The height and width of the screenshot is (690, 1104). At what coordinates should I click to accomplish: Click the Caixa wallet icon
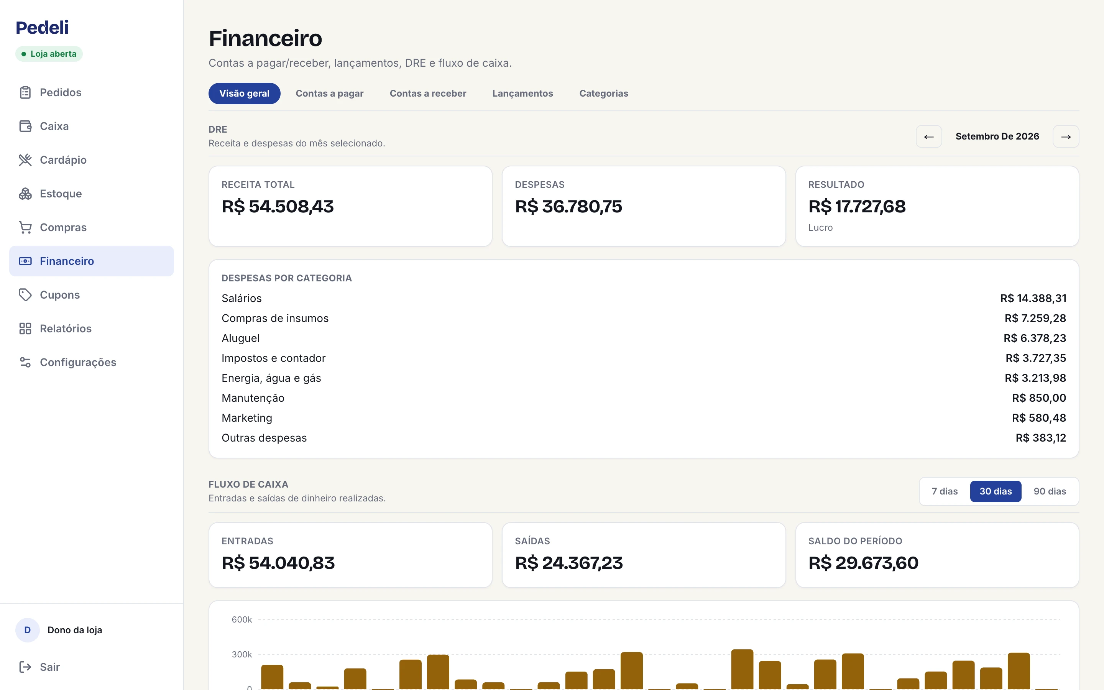[x=25, y=127]
